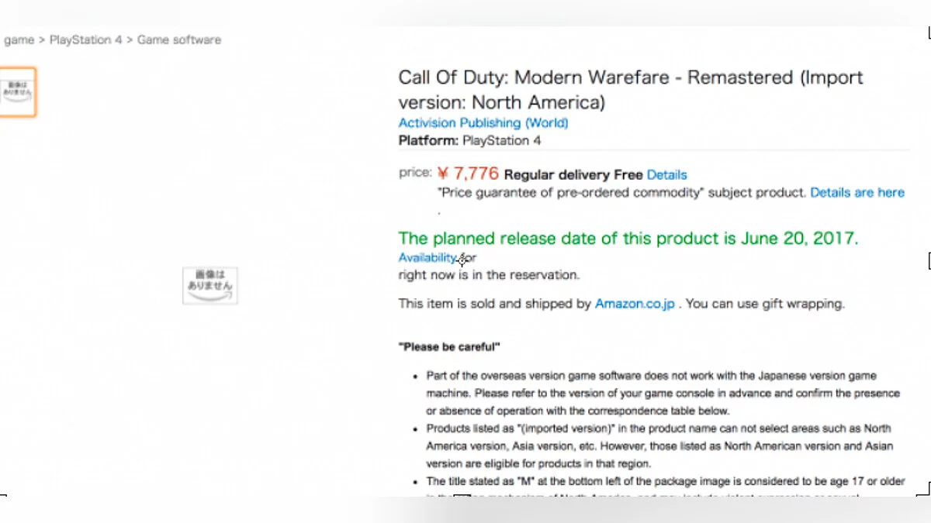931x523 pixels.
Task: Open the "Details are here" price guarantee link
Action: (x=857, y=192)
